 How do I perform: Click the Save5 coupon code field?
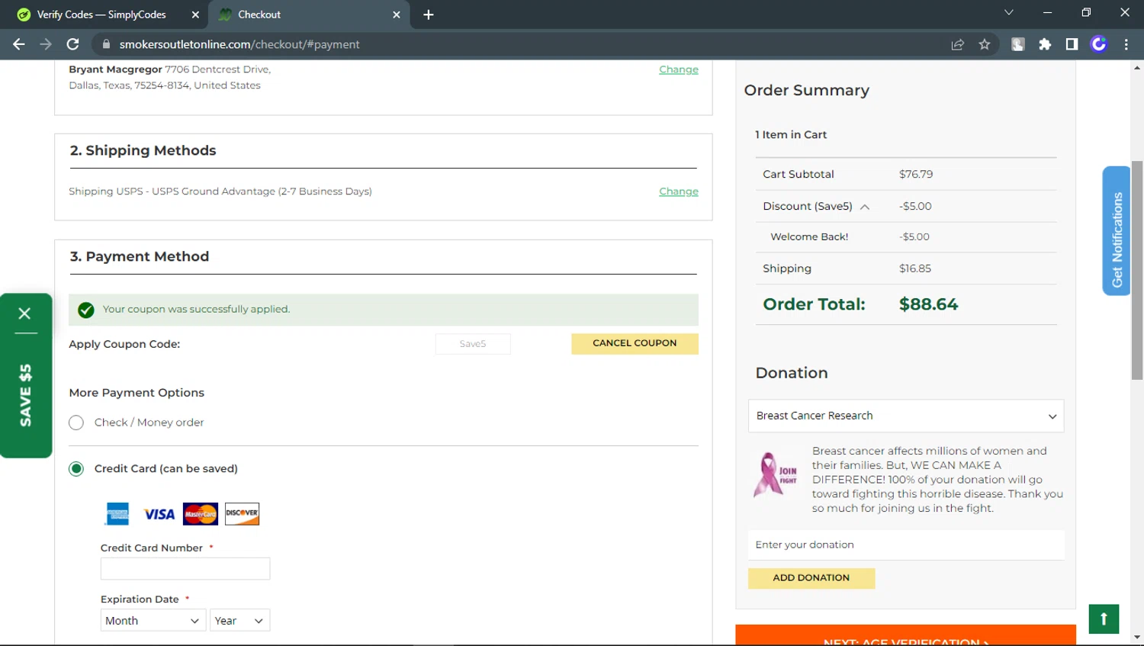point(473,344)
